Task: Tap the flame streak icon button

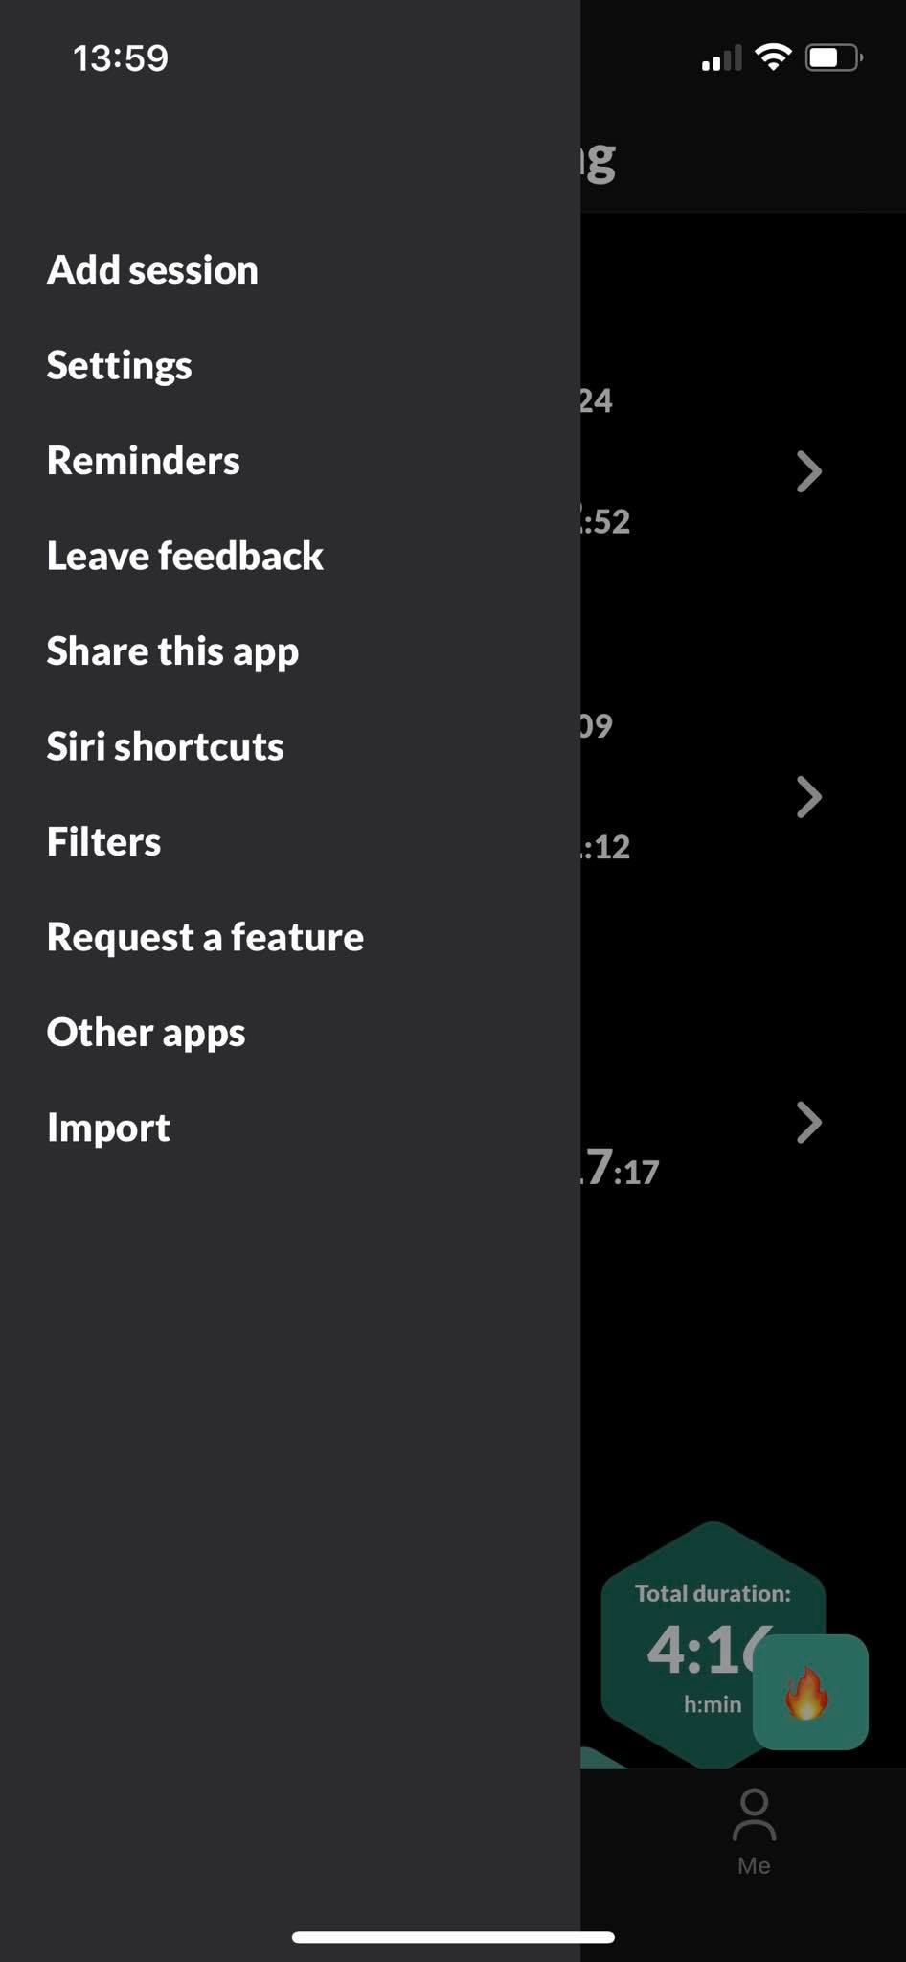Action: [x=809, y=1692]
